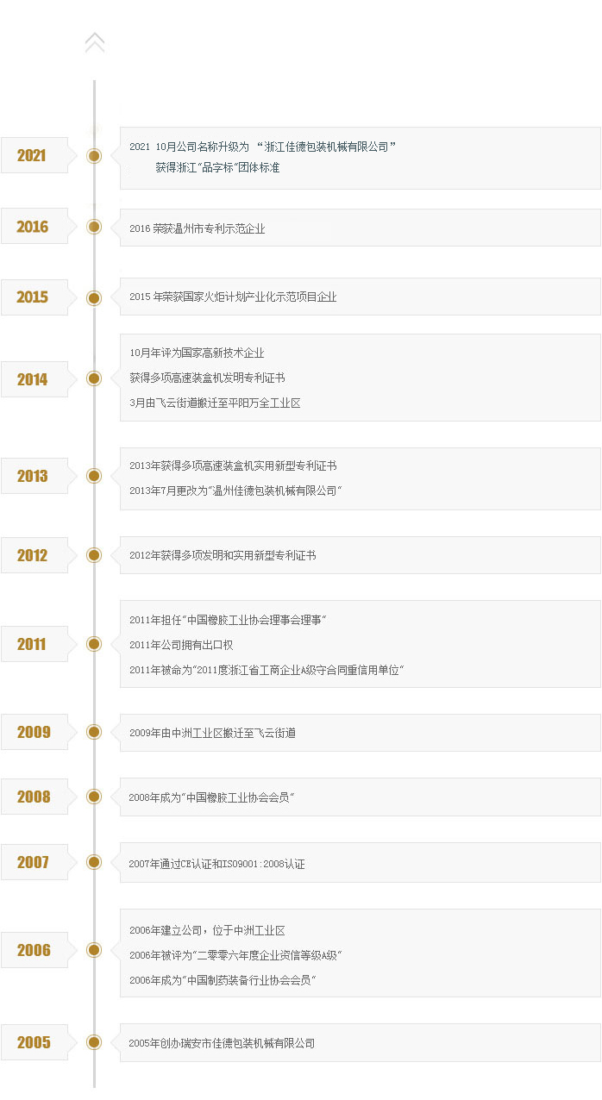Screen dimensions: 602x1100
Task: Click '2011年被命为2011度浙江省工商企业A级守合同重信用单位'
Action: tap(267, 670)
